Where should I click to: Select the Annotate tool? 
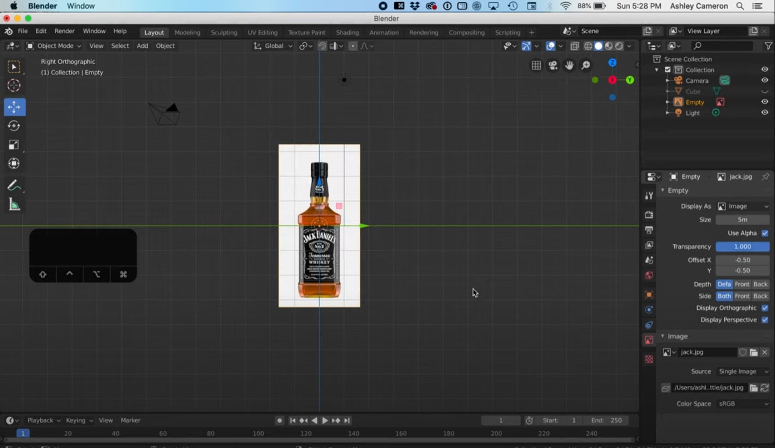coord(14,185)
